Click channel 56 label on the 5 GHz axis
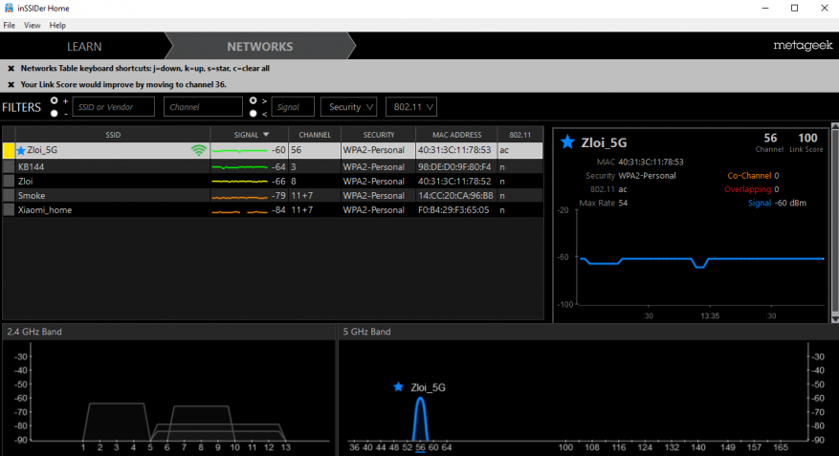 [x=420, y=447]
